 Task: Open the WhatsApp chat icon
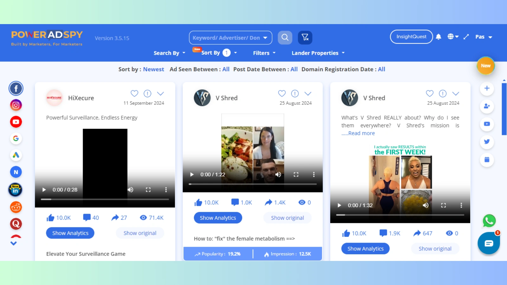coord(489,221)
